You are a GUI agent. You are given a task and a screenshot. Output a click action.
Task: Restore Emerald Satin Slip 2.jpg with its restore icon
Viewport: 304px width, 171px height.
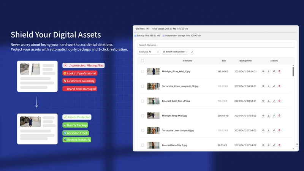tap(274, 145)
